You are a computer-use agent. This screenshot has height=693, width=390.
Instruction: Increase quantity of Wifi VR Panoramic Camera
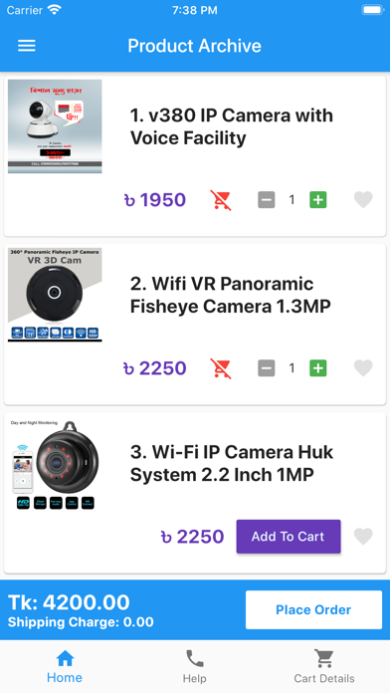click(x=318, y=368)
